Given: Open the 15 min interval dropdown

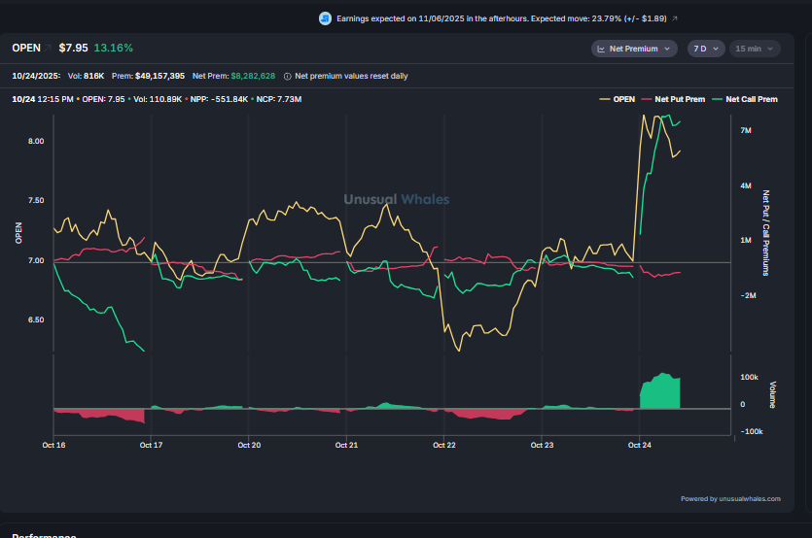Looking at the screenshot, I should pyautogui.click(x=755, y=49).
